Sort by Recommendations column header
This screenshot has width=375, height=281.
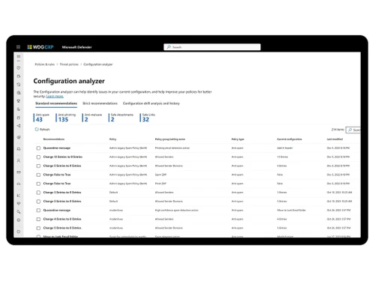54,139
